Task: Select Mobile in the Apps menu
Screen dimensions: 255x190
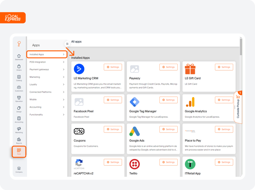Action: [x=47, y=99]
